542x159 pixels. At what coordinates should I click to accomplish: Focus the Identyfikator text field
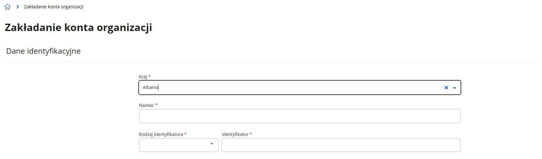pos(341,145)
